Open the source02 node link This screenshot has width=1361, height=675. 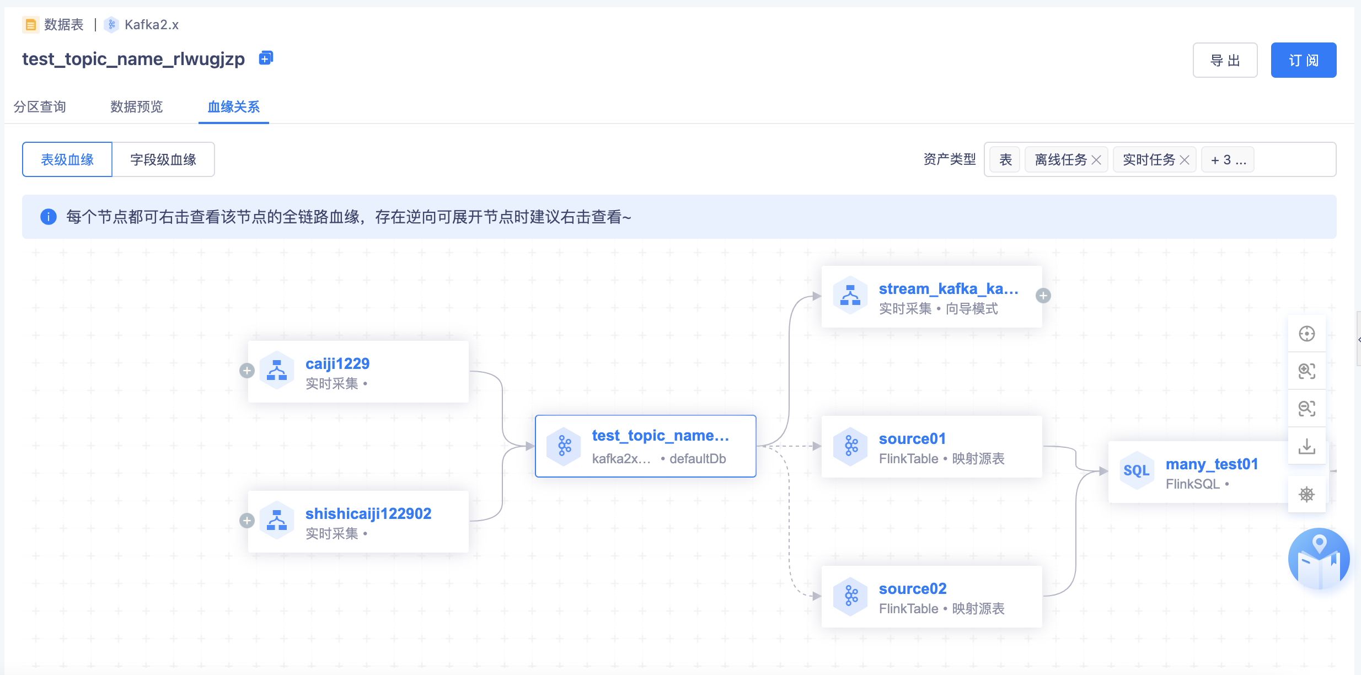[913, 588]
